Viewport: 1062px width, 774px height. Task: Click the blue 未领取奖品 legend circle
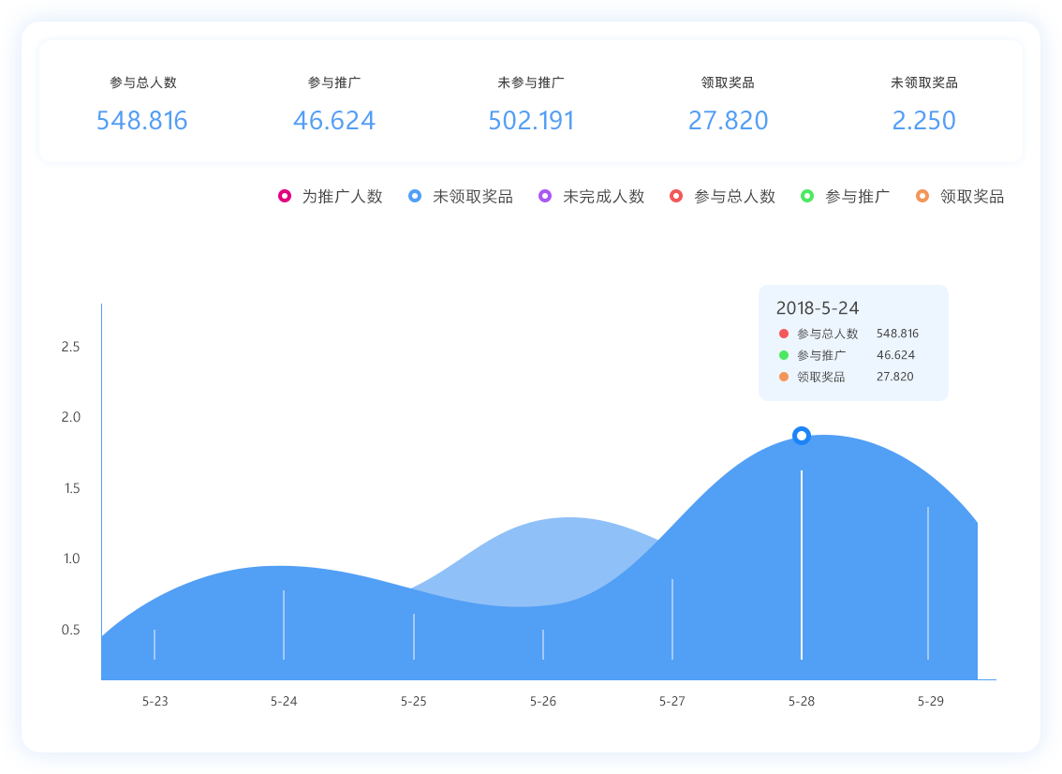[x=415, y=196]
